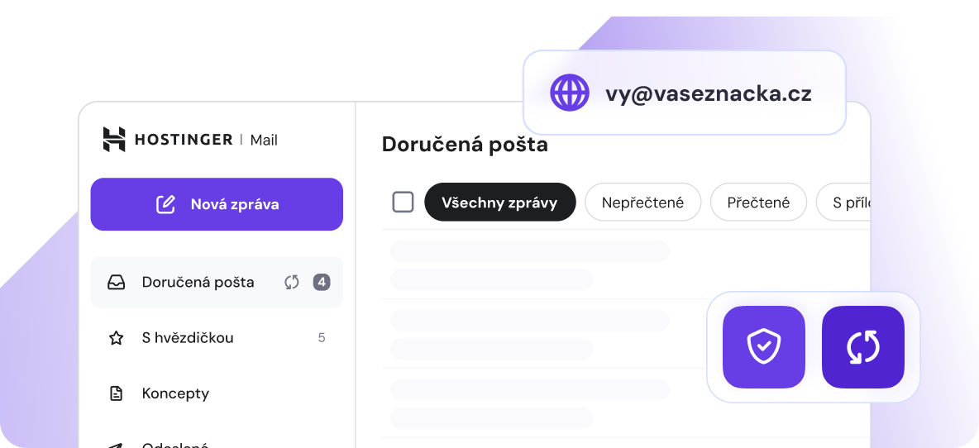Click the star icon next to S hvězdičkou
This screenshot has width=979, height=448.
point(117,338)
